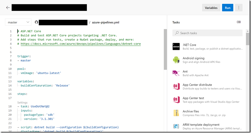Click the Variables button
This screenshot has height=133, width=251.
pos(211,8)
